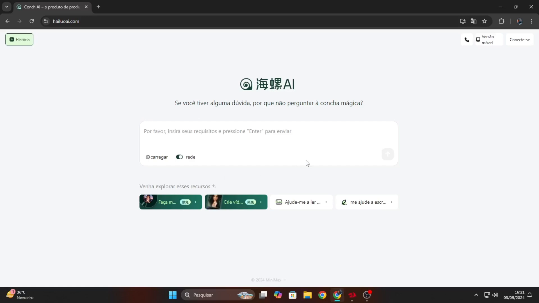Click the image reader icon
This screenshot has width=539, height=303.
279,202
